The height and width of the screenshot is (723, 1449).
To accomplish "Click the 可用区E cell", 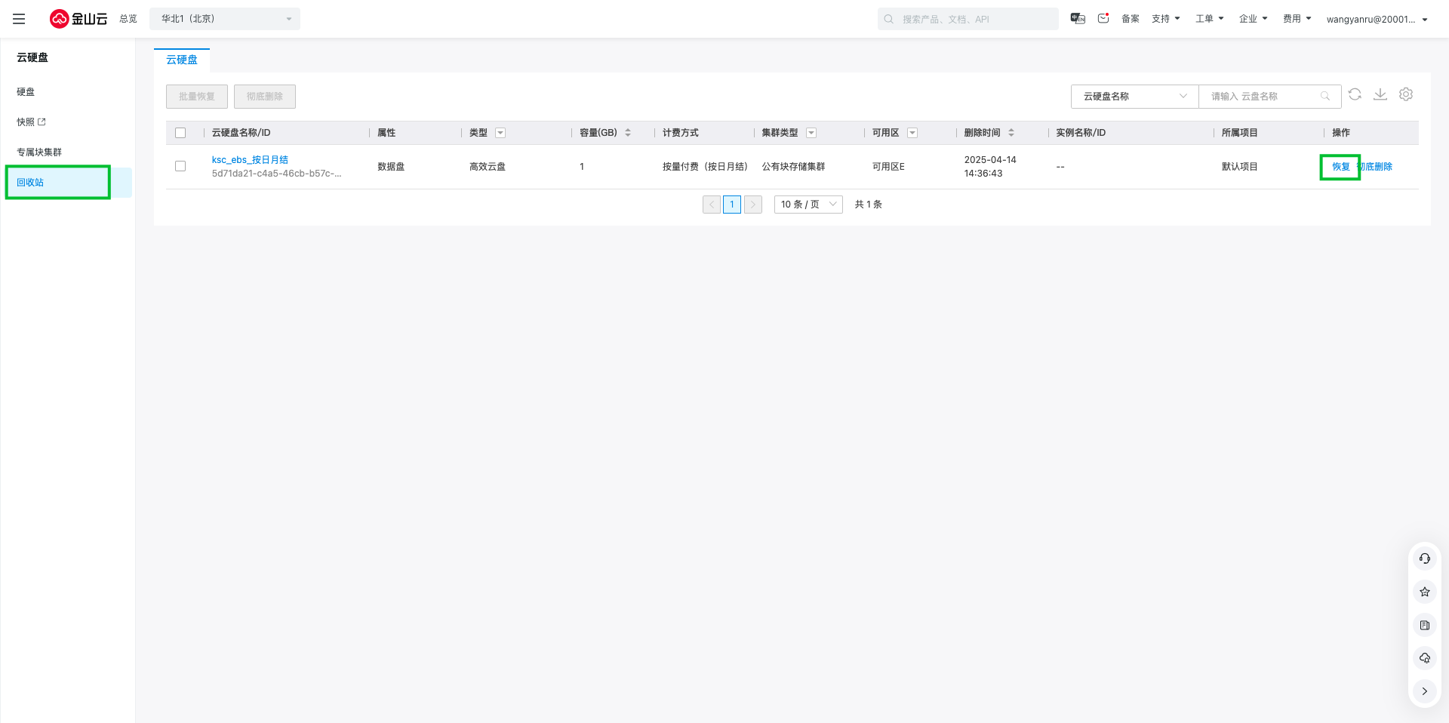I will point(888,167).
